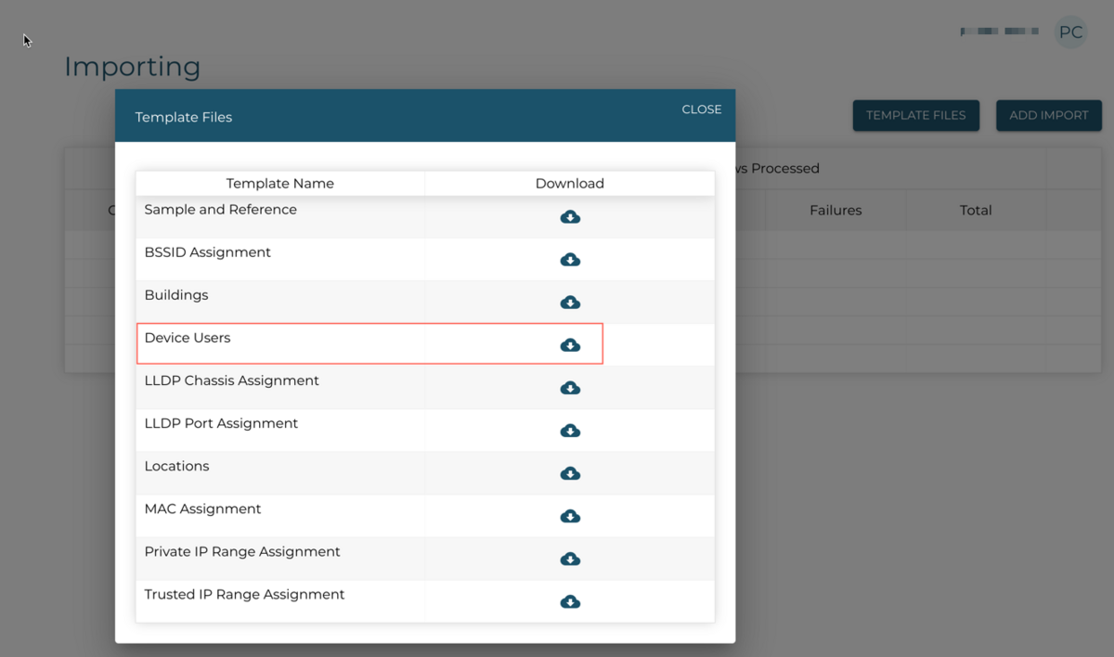Click the LLDP Chassis Assignment row text
This screenshot has width=1114, height=657.
pos(232,380)
